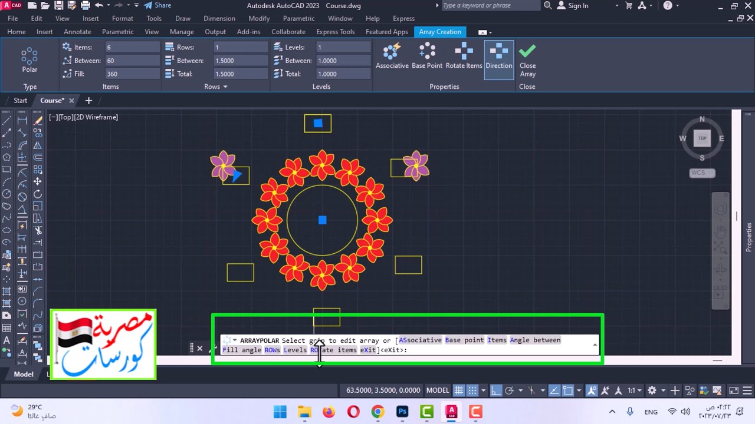Click the Share button
This screenshot has width=755, height=424.
(157, 5)
